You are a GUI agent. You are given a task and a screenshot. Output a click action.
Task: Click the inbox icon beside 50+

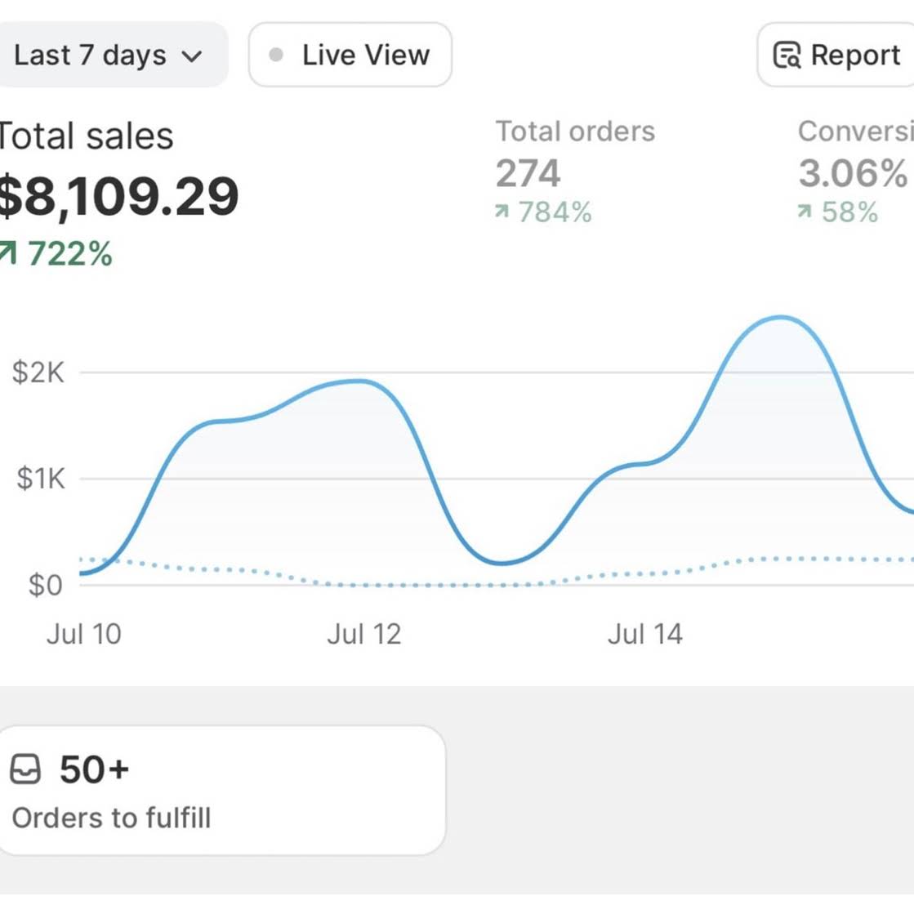25,769
